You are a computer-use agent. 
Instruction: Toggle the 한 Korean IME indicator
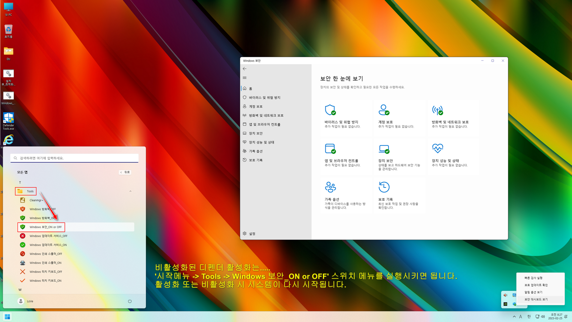click(x=529, y=316)
